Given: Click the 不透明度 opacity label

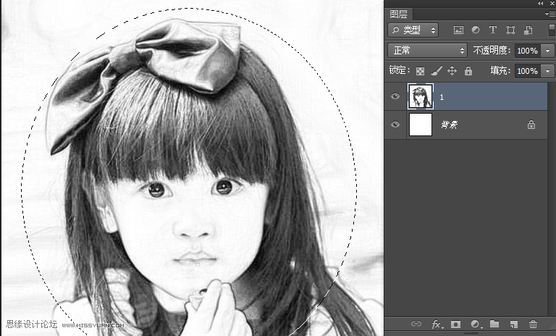Looking at the screenshot, I should (492, 51).
